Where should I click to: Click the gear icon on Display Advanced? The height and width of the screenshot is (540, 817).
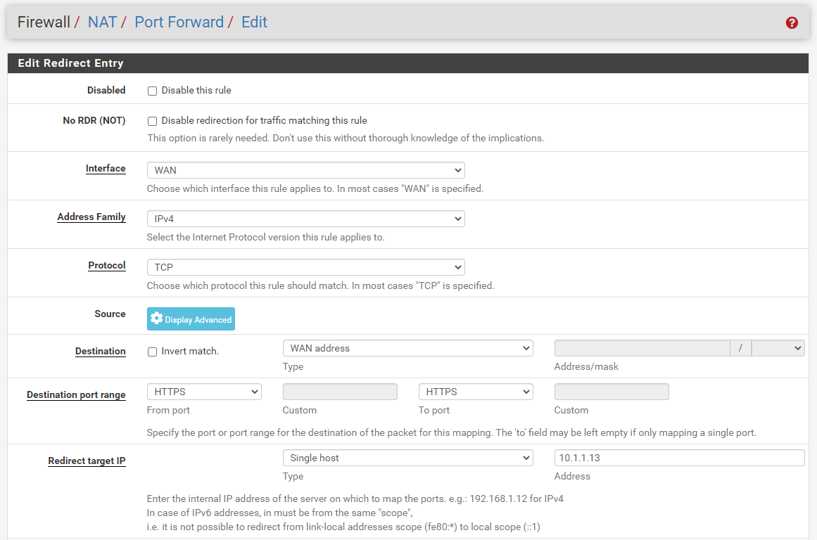(x=156, y=319)
